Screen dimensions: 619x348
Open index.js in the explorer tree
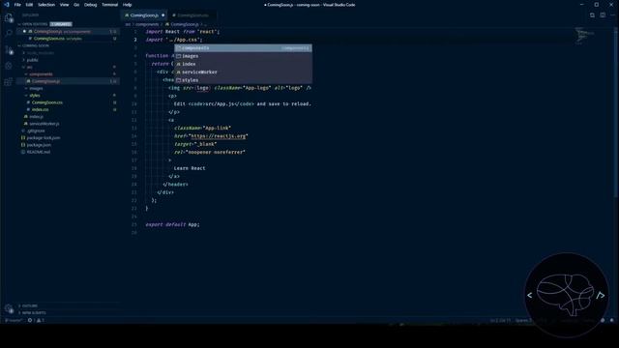click(x=37, y=117)
